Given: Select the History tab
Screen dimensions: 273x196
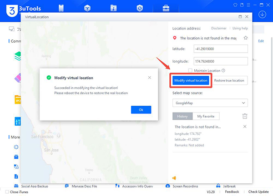Looking at the screenshot, I should tap(182, 116).
